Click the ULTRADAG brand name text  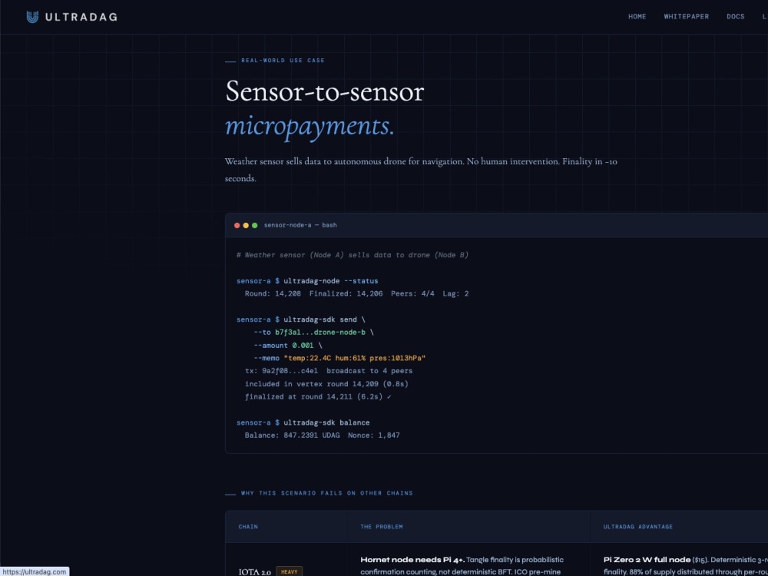[81, 17]
